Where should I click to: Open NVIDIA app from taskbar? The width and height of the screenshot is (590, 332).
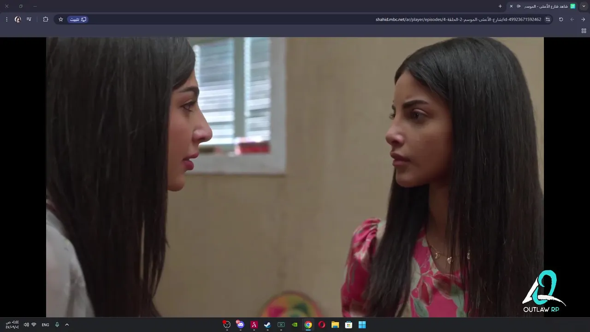click(295, 325)
